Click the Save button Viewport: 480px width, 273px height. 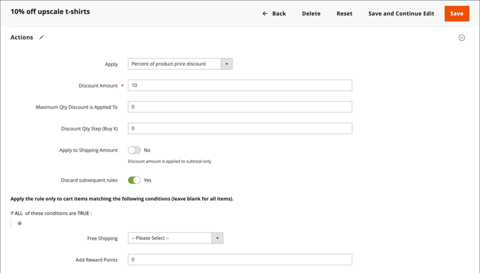coord(456,13)
